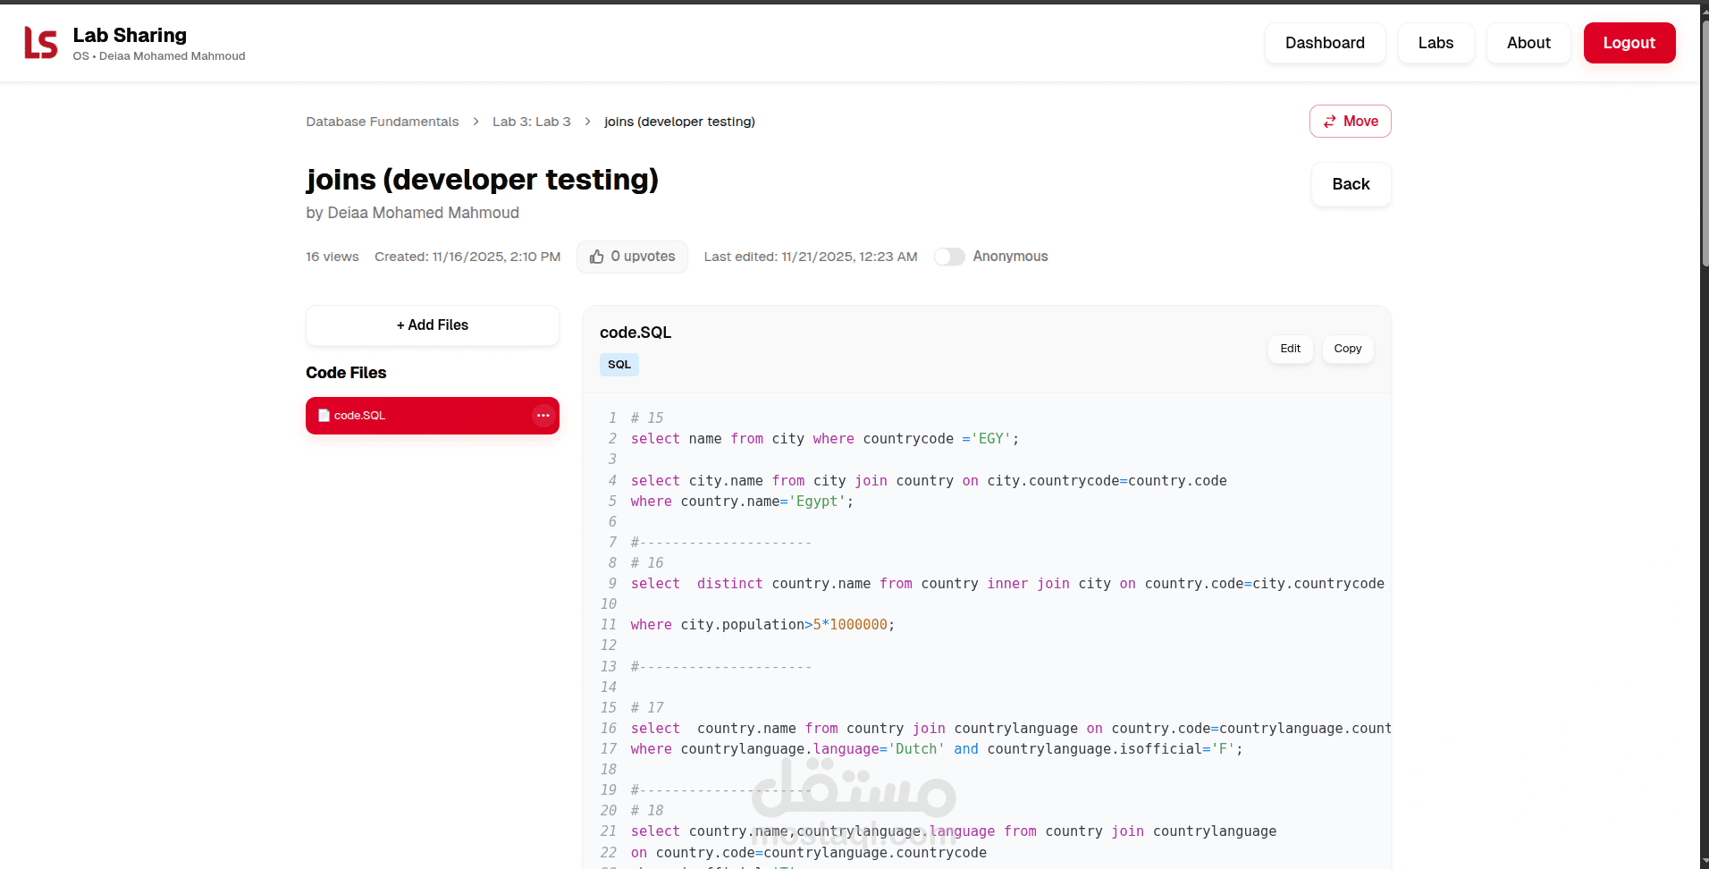Click the Move arrows icon
This screenshot has width=1709, height=869.
tap(1330, 122)
